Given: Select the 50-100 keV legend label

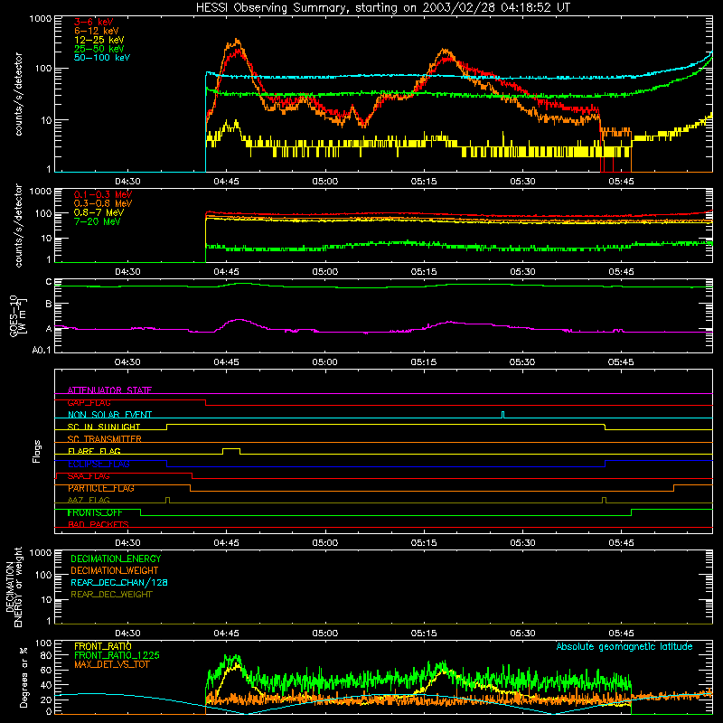Looking at the screenshot, I should tap(102, 58).
